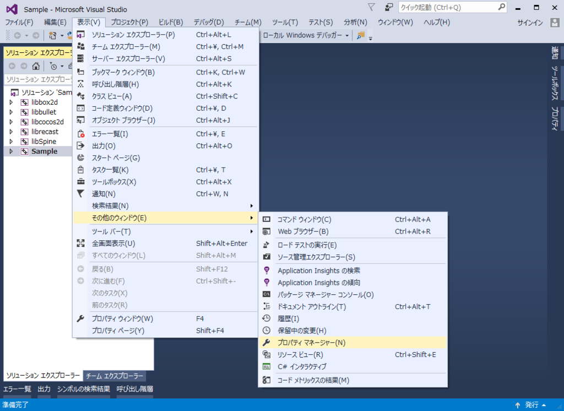This screenshot has height=411, width=564.
Task: Click the Class View (クラス ビュー) menu icon
Action: click(80, 96)
